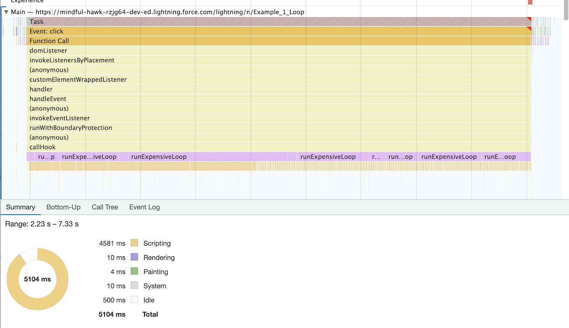Click the red long-task warning corner on Task
This screenshot has height=328, width=569.
click(x=529, y=19)
